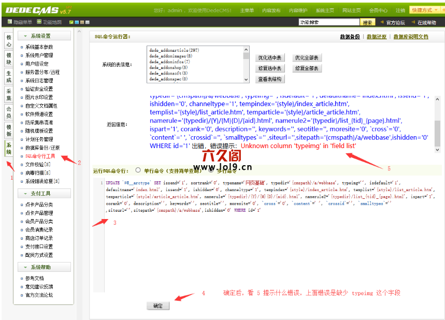The image size is (445, 320).
Task: Open 计划任务管理 in the sidebar
Action: [x=39, y=139]
